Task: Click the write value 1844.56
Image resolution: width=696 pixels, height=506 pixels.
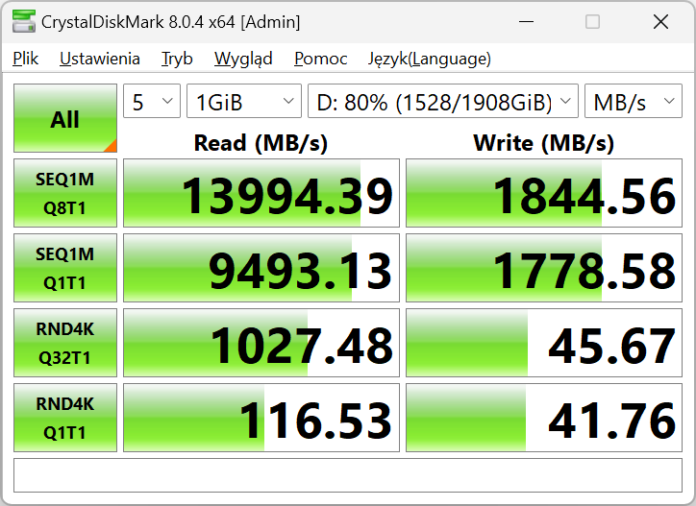Action: (x=544, y=193)
